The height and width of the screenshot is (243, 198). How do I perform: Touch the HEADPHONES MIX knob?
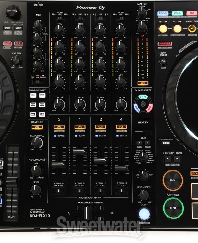(x=36, y=171)
